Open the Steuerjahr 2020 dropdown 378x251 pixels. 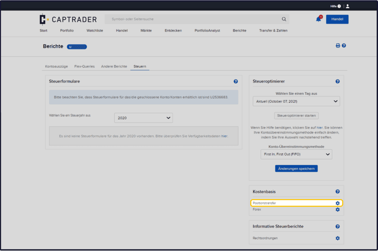click(x=144, y=118)
